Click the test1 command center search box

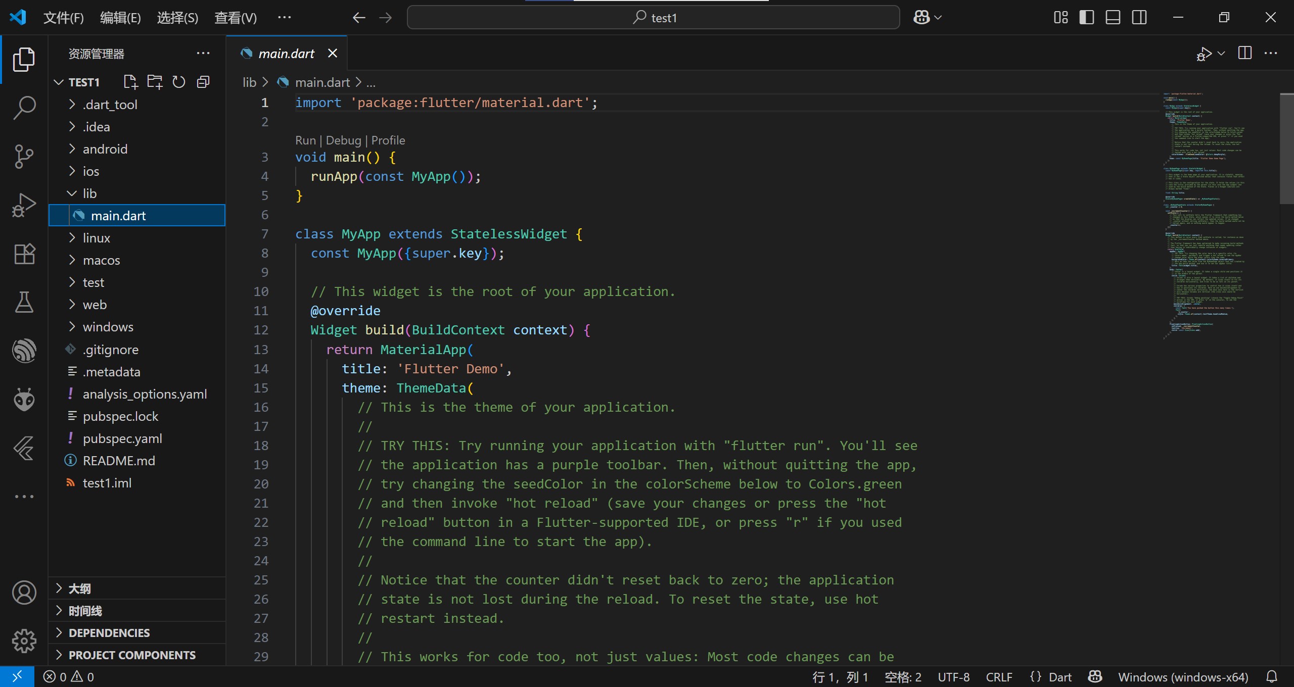pyautogui.click(x=653, y=18)
